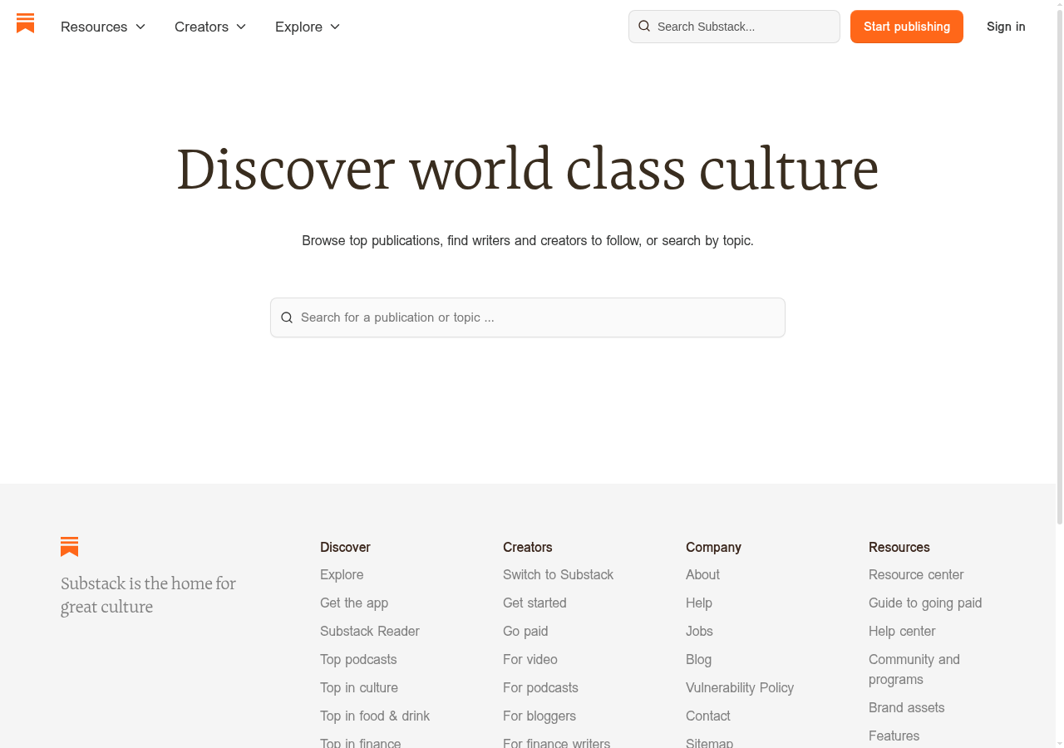
Task: Open the For video link
Action: [530, 659]
